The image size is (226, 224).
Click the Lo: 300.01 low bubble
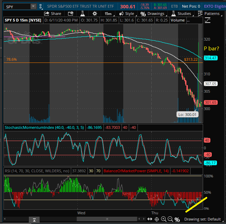(187, 115)
